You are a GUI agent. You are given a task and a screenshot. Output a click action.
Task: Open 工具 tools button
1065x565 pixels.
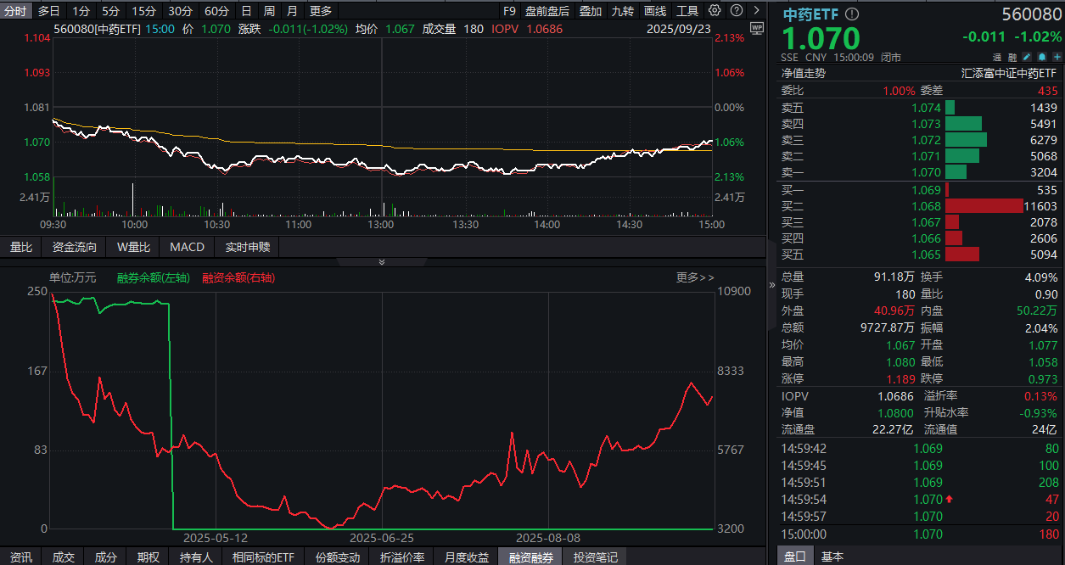point(687,11)
